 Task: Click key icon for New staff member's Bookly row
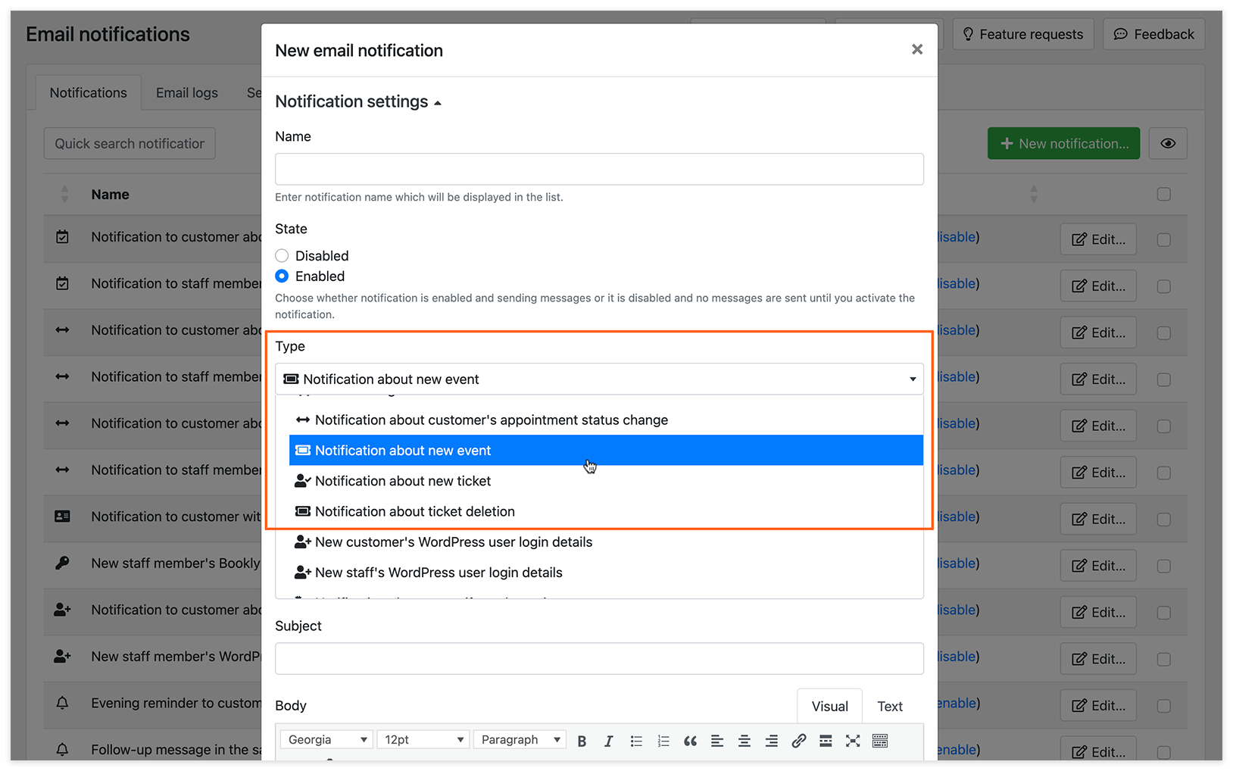coord(62,563)
